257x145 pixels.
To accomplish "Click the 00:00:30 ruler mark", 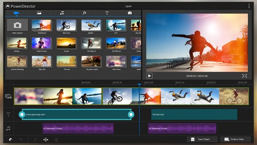I will [117, 83].
